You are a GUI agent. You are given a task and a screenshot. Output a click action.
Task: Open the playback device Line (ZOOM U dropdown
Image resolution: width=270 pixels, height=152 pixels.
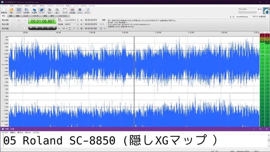[x=72, y=20]
